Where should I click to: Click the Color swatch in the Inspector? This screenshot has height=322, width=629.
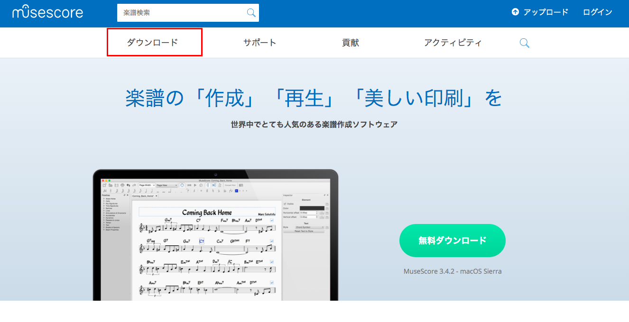point(312,208)
